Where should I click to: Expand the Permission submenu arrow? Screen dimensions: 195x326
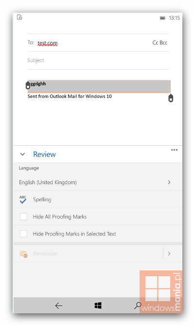169,254
